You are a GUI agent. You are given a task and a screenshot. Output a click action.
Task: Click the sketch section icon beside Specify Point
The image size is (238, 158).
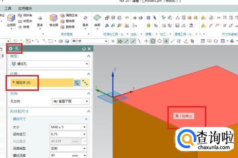(x=77, y=82)
